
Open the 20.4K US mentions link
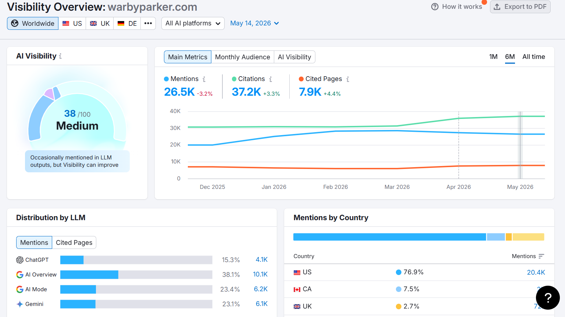click(x=536, y=272)
